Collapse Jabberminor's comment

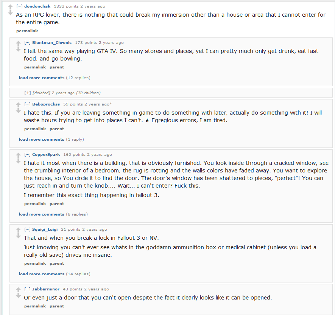27,289
